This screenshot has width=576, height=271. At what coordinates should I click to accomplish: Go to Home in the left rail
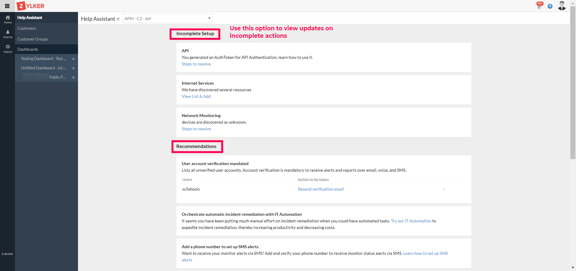click(8, 20)
